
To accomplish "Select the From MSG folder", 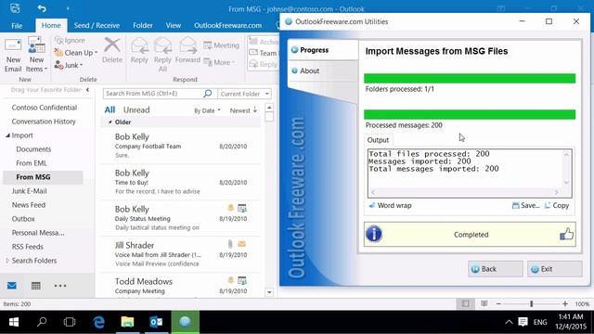I will [43, 177].
